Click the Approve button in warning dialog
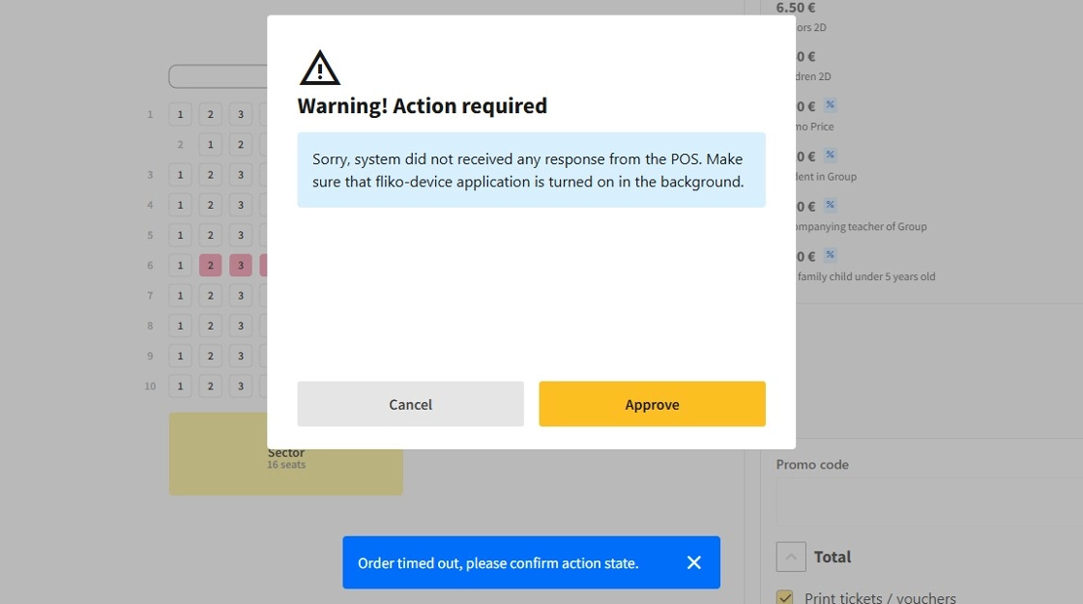Screen dimensions: 1083x604 coord(652,404)
